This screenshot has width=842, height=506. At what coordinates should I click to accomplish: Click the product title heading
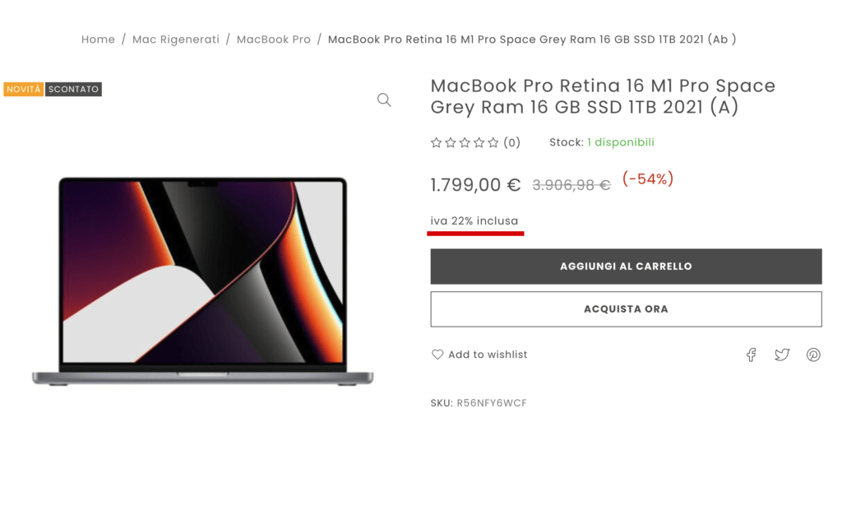tap(603, 96)
